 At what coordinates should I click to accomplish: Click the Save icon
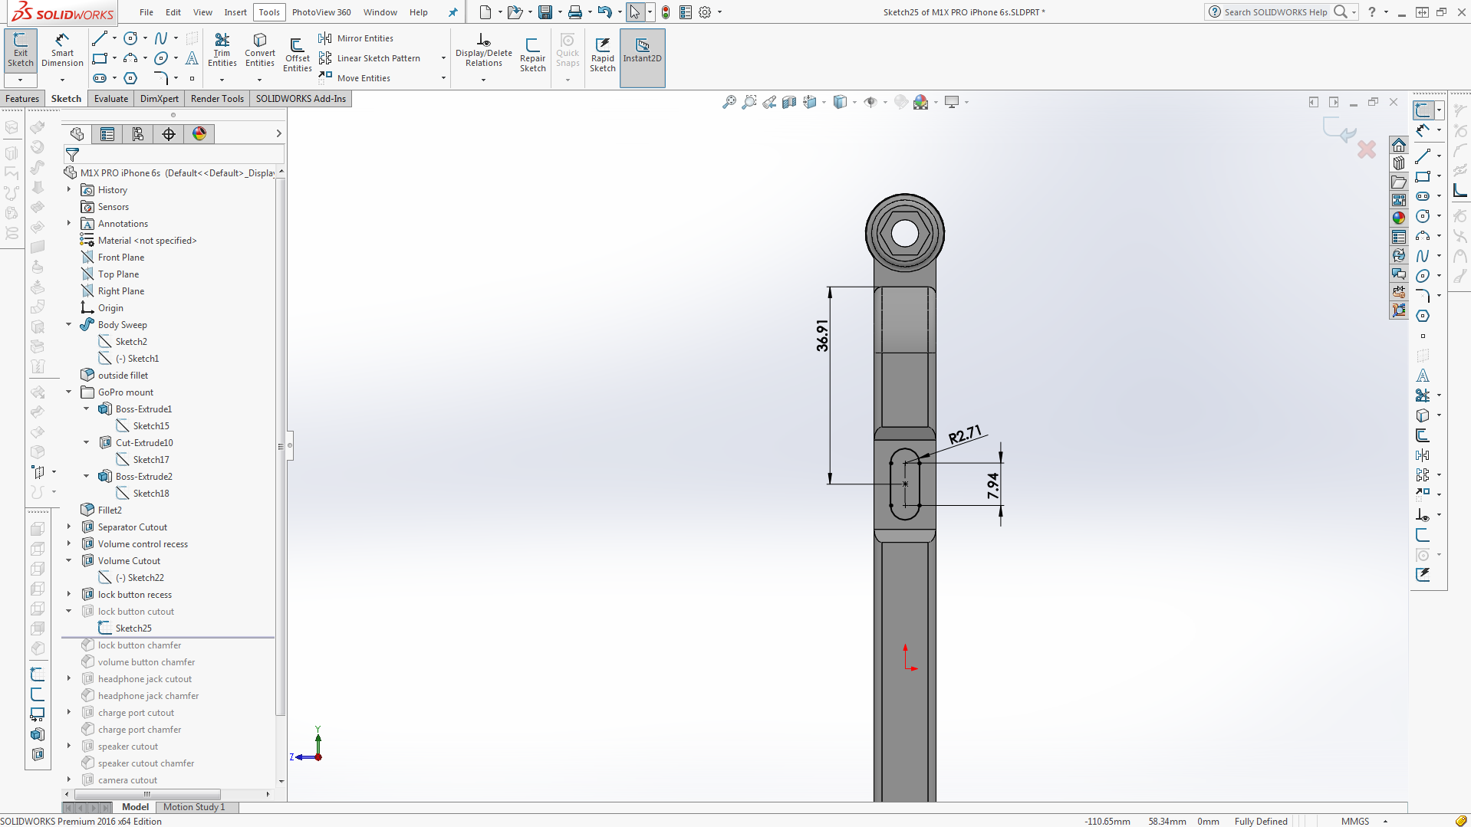pos(545,12)
